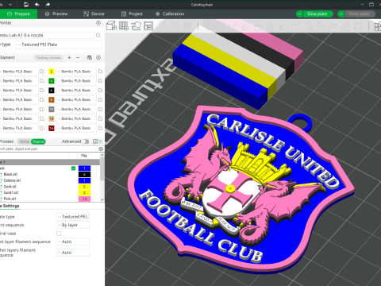The image size is (381, 286).
Task: Click the yellow filament 2 color swatch
Action: 52,71
